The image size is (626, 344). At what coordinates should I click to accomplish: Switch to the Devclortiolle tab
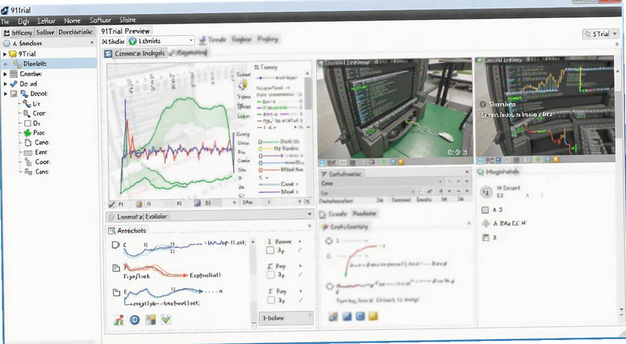[75, 32]
